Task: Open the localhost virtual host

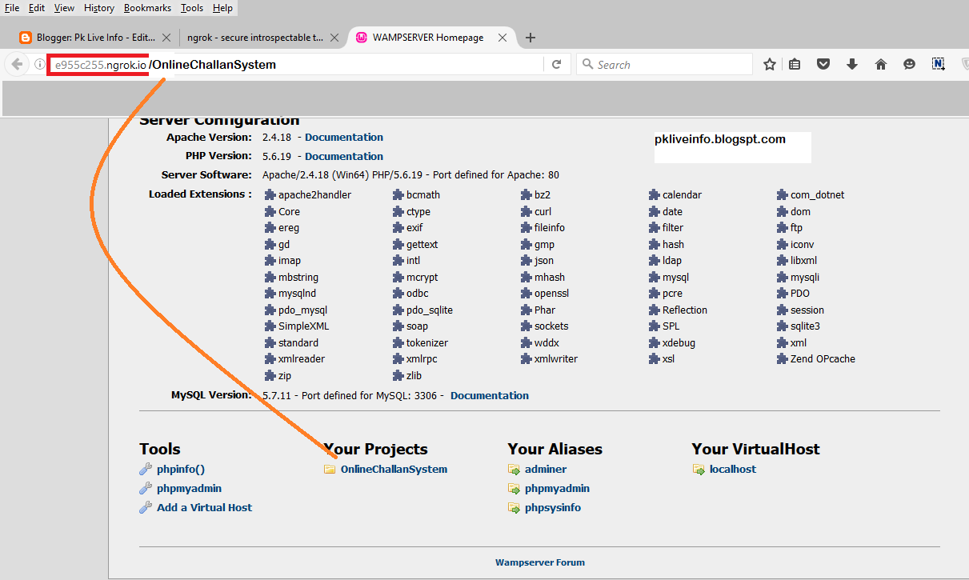Action: [733, 470]
